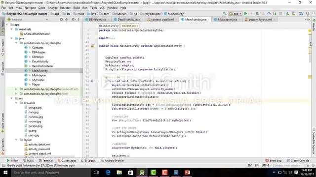Click the collapse-all icon in Project panel
Viewport: 316px width, 177px height.
point(66,20)
